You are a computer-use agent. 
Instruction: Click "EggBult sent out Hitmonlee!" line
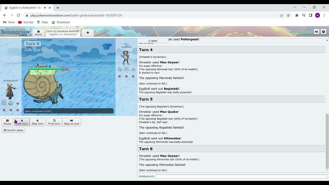[160, 138]
